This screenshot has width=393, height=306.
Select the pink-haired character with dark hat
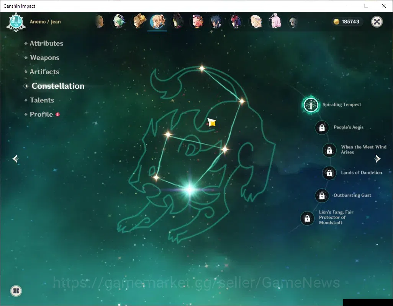coord(197,21)
